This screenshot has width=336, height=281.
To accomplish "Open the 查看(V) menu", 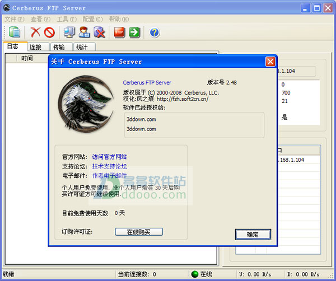I will [x=40, y=19].
